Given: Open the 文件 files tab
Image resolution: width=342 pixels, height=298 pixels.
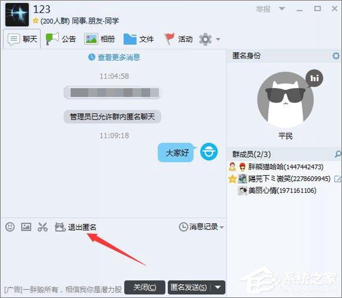Looking at the screenshot, I should tap(139, 39).
